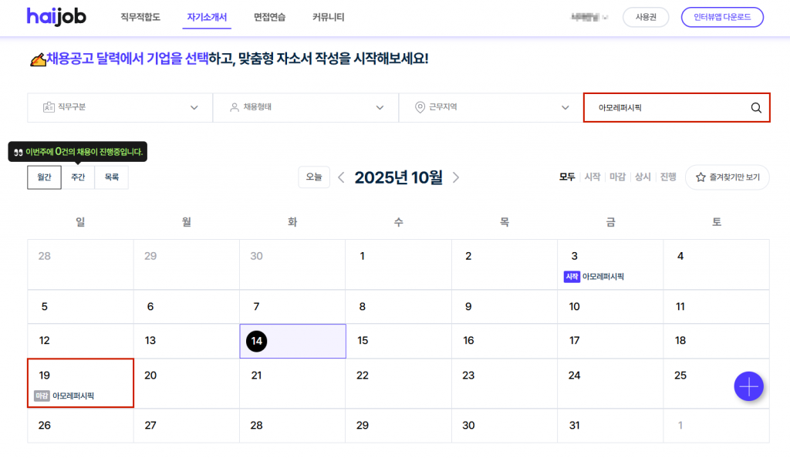Expand the 근무지역 dropdown
This screenshot has height=458, width=790.
pos(491,108)
